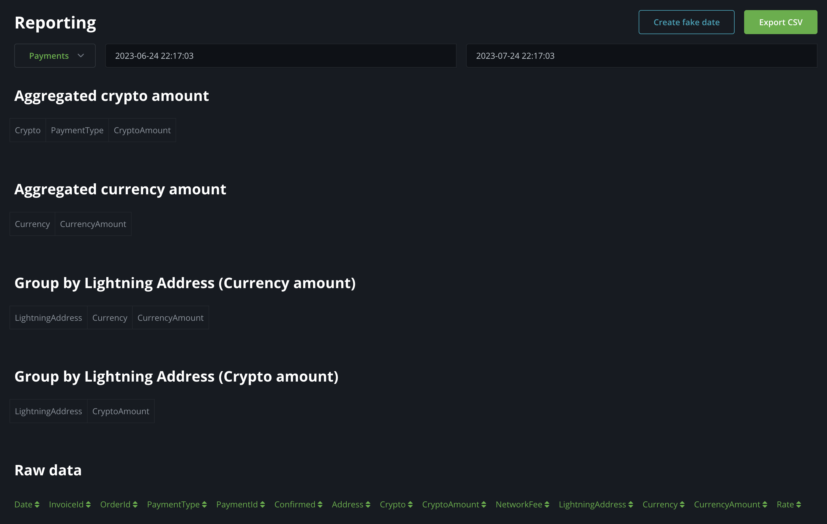The width and height of the screenshot is (827, 524).
Task: Click the sort icon beside CryptoAmount in Raw data
Action: (x=484, y=504)
